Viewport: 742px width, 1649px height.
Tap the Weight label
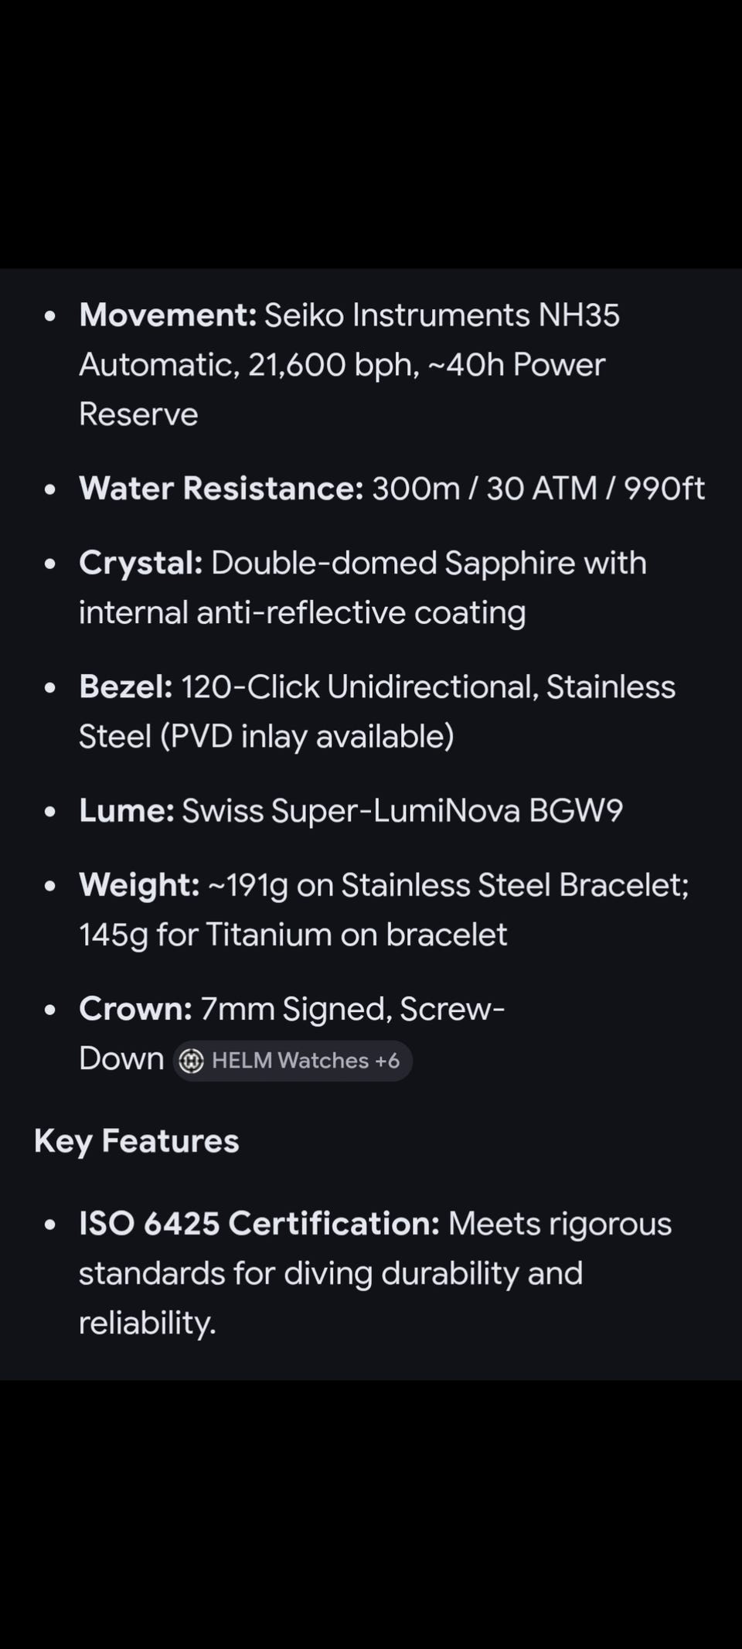(139, 885)
